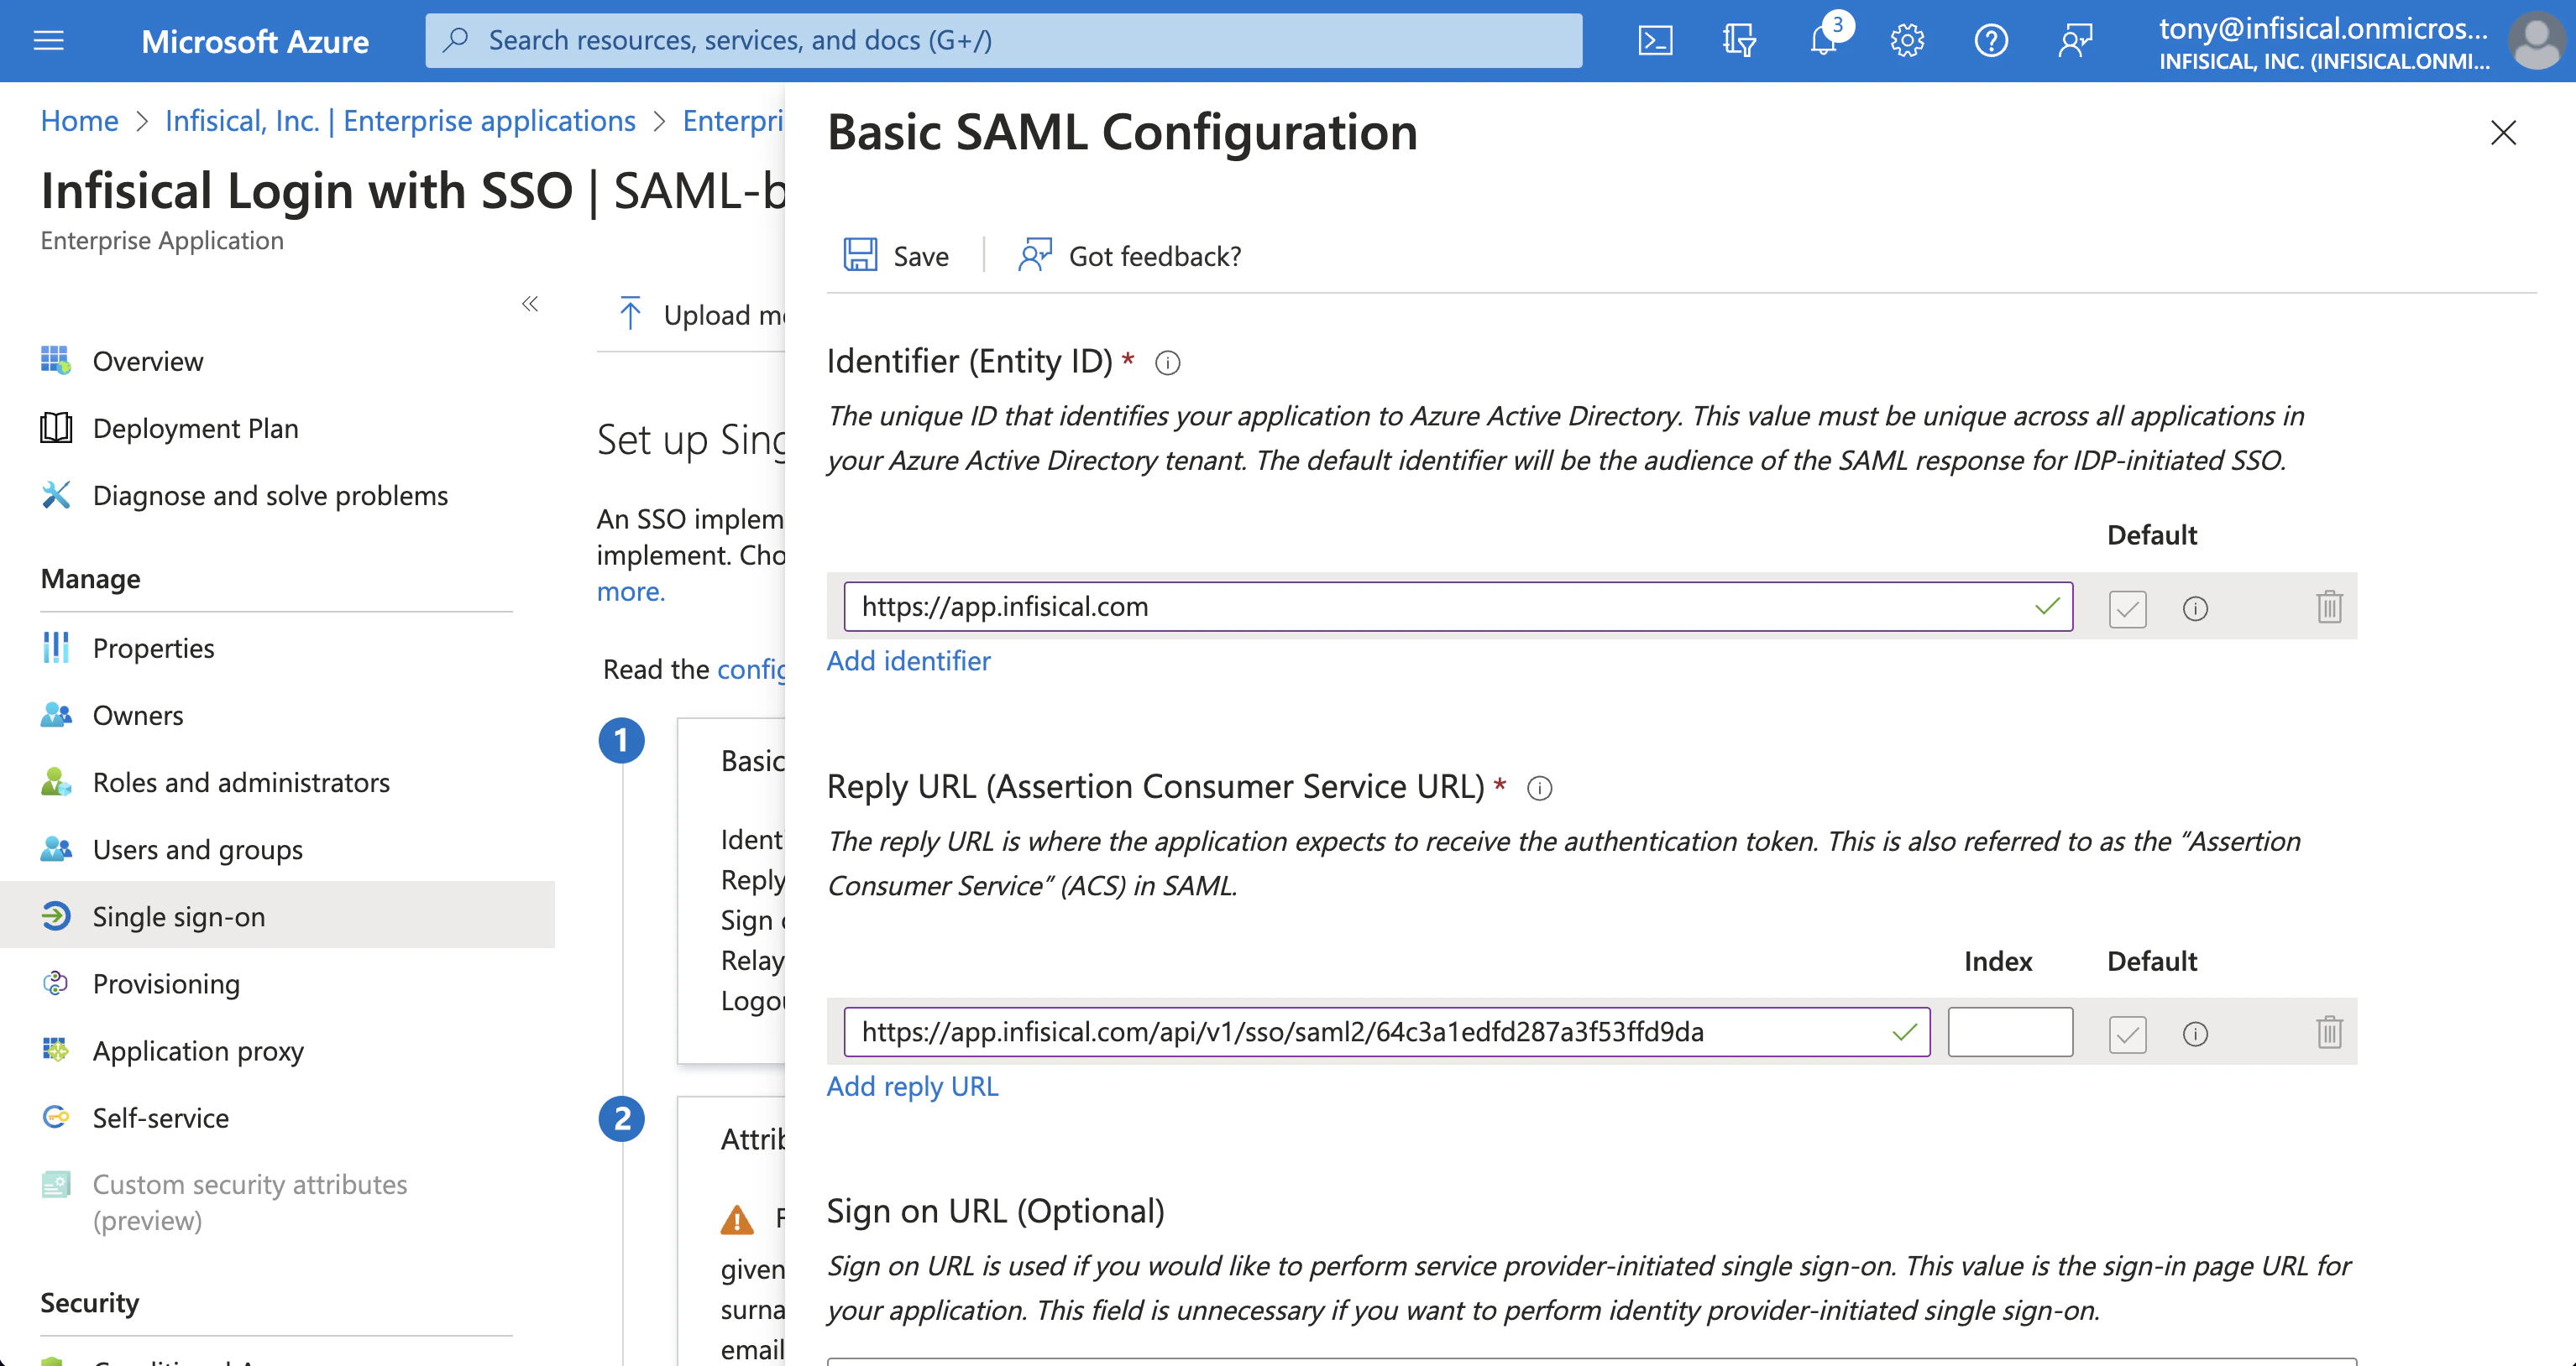
Task: Click Add identifier link
Action: point(908,660)
